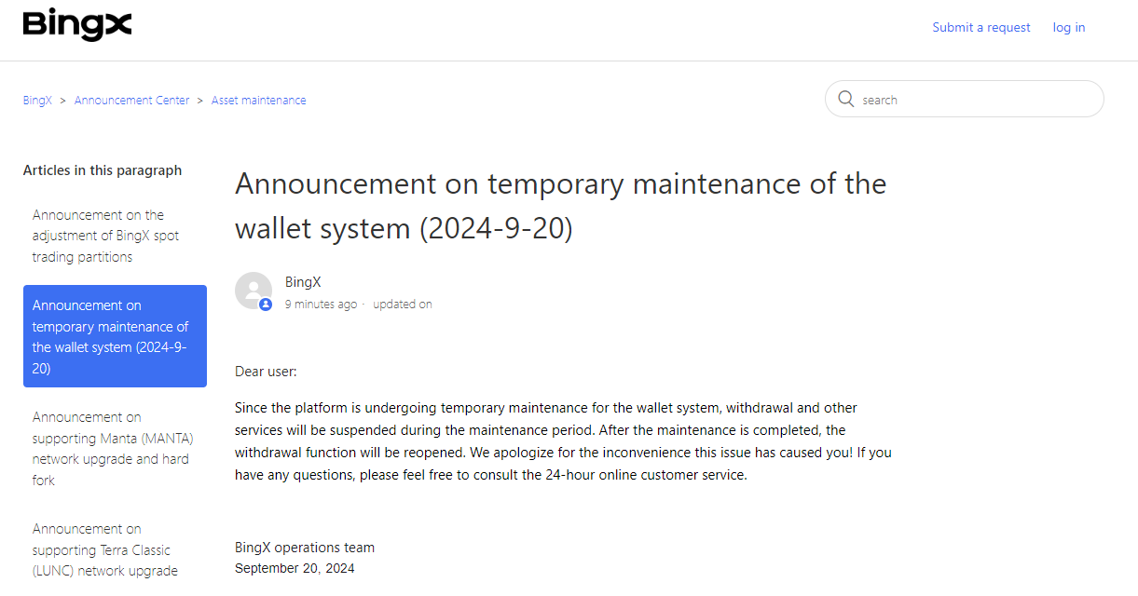This screenshot has height=596, width=1138.
Task: Click the blue badge on author avatar
Action: [x=266, y=305]
